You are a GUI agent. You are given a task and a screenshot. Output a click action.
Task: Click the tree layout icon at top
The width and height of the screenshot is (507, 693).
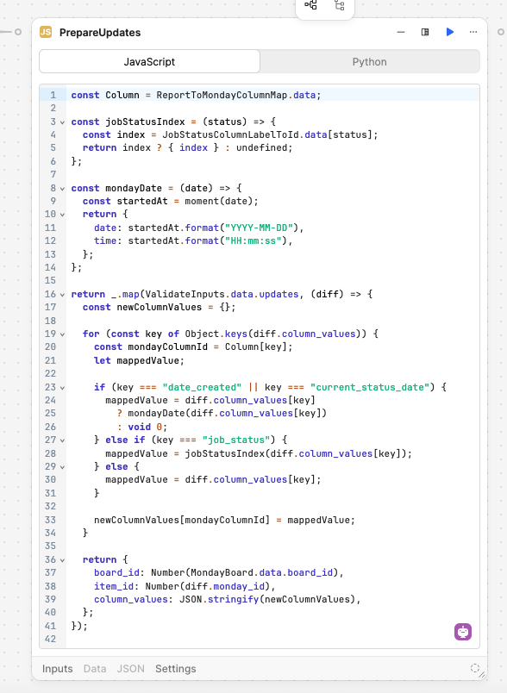(339, 5)
